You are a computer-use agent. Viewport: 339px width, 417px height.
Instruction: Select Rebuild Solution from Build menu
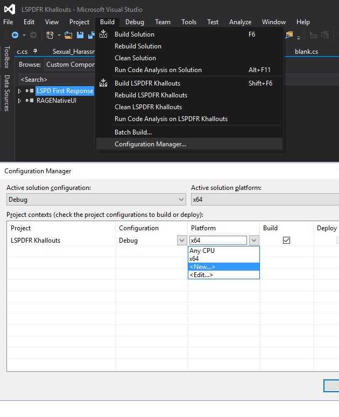pos(138,46)
